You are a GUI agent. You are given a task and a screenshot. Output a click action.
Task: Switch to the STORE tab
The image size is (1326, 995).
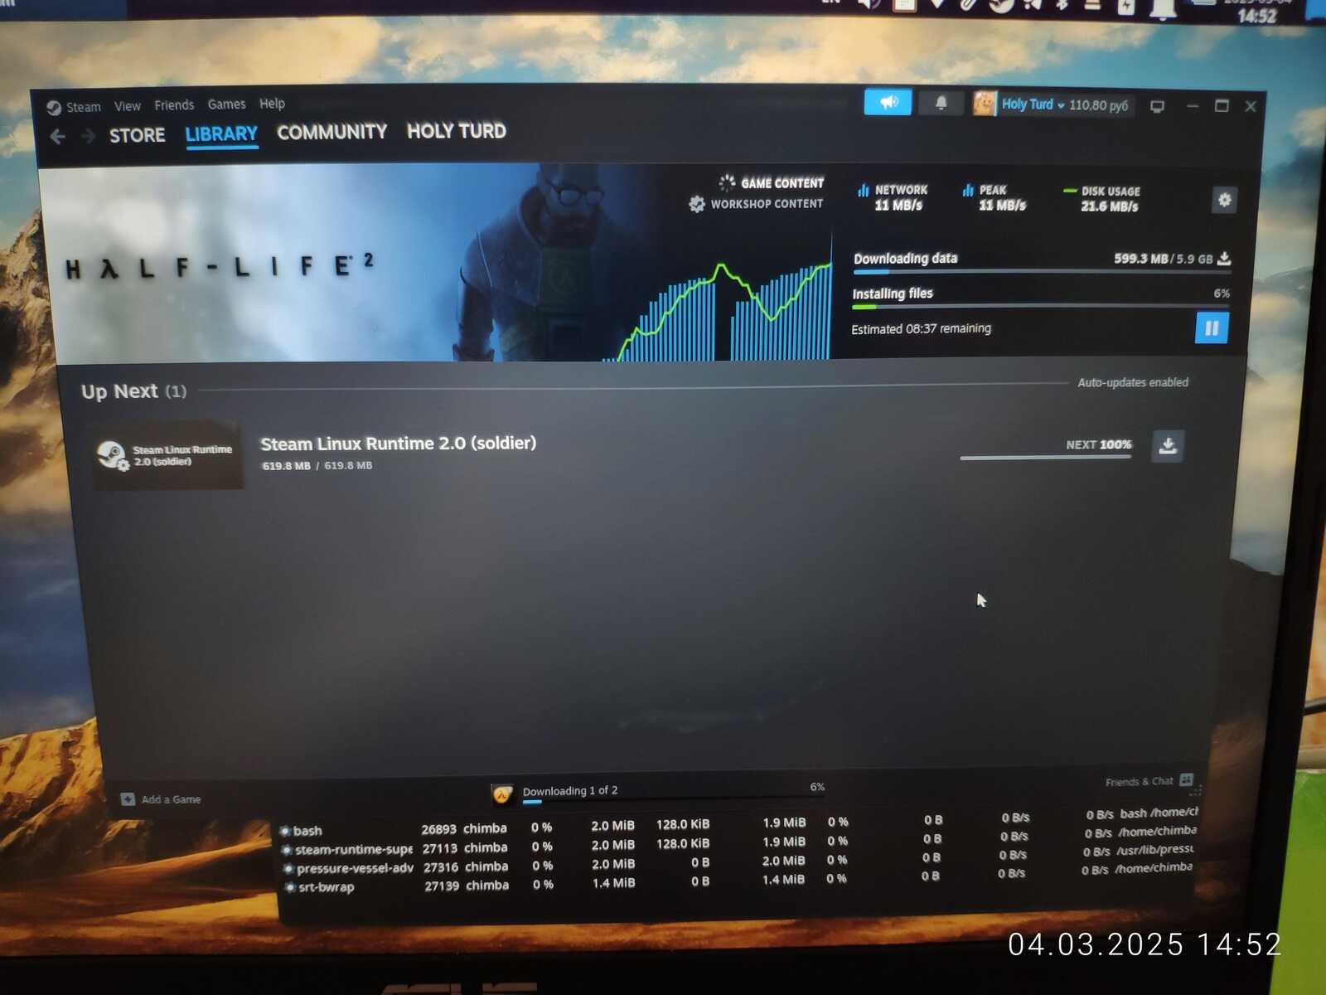coord(138,135)
